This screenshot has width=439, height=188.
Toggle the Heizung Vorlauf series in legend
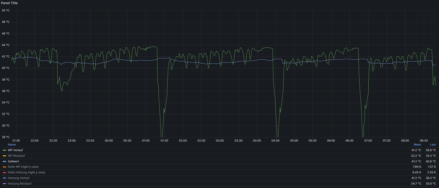[19, 178]
